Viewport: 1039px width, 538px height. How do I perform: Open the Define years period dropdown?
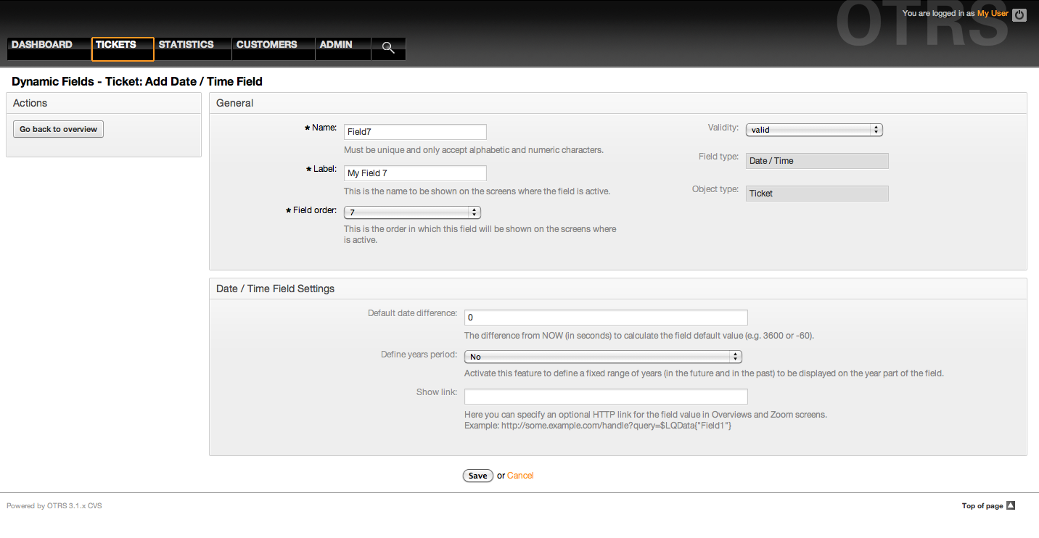(602, 357)
